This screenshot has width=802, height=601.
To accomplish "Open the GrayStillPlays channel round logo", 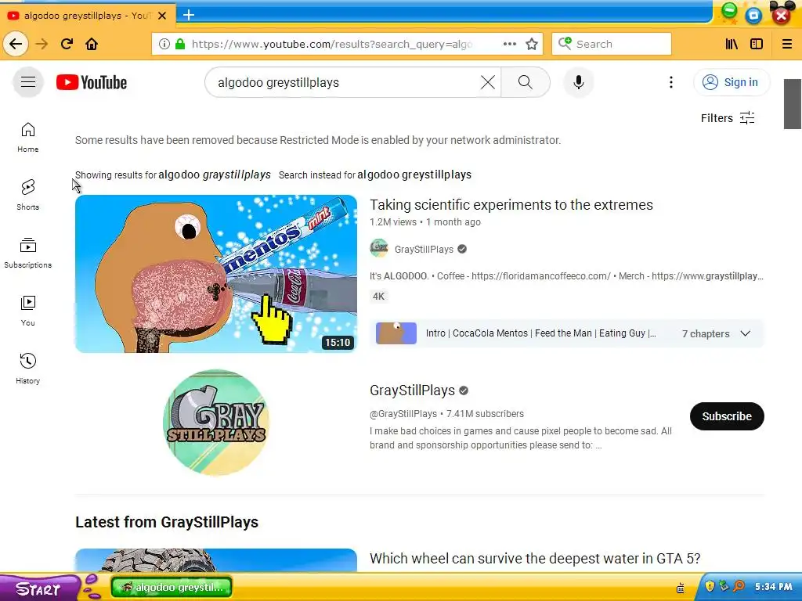I will click(216, 423).
